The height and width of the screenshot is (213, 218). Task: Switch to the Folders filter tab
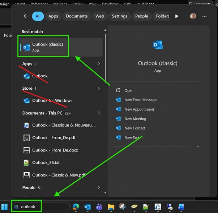161,16
